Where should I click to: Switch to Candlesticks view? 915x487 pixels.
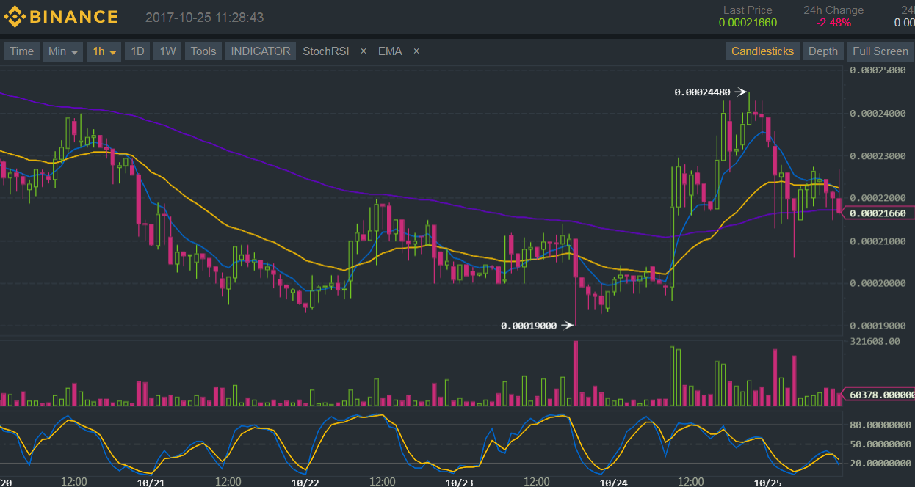tap(762, 51)
